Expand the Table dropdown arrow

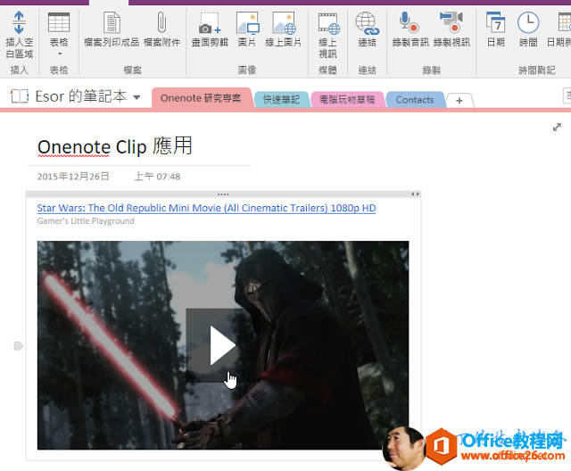60,54
